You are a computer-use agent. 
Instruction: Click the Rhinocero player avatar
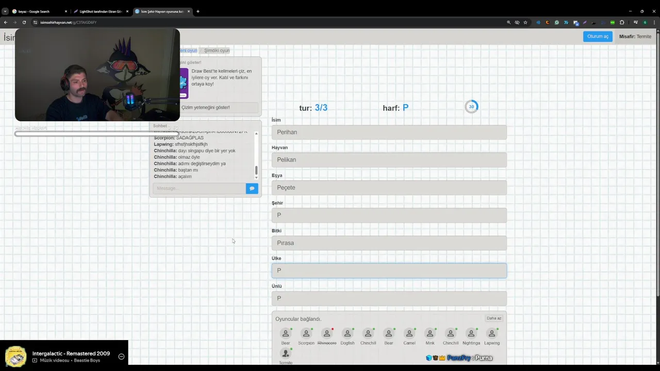click(x=327, y=334)
